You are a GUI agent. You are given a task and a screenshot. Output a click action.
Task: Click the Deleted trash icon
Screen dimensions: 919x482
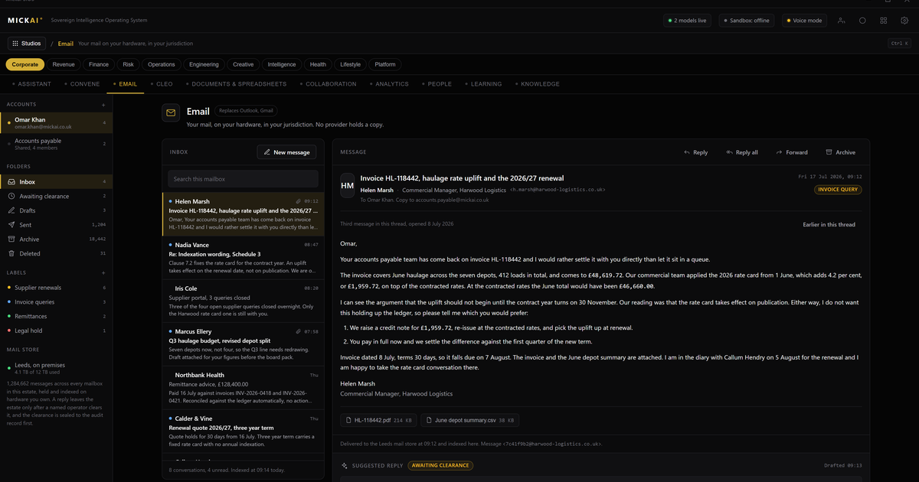pyautogui.click(x=11, y=253)
